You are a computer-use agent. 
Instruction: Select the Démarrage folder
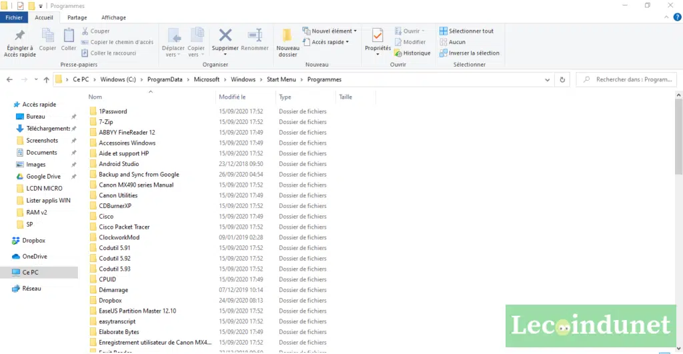click(113, 290)
